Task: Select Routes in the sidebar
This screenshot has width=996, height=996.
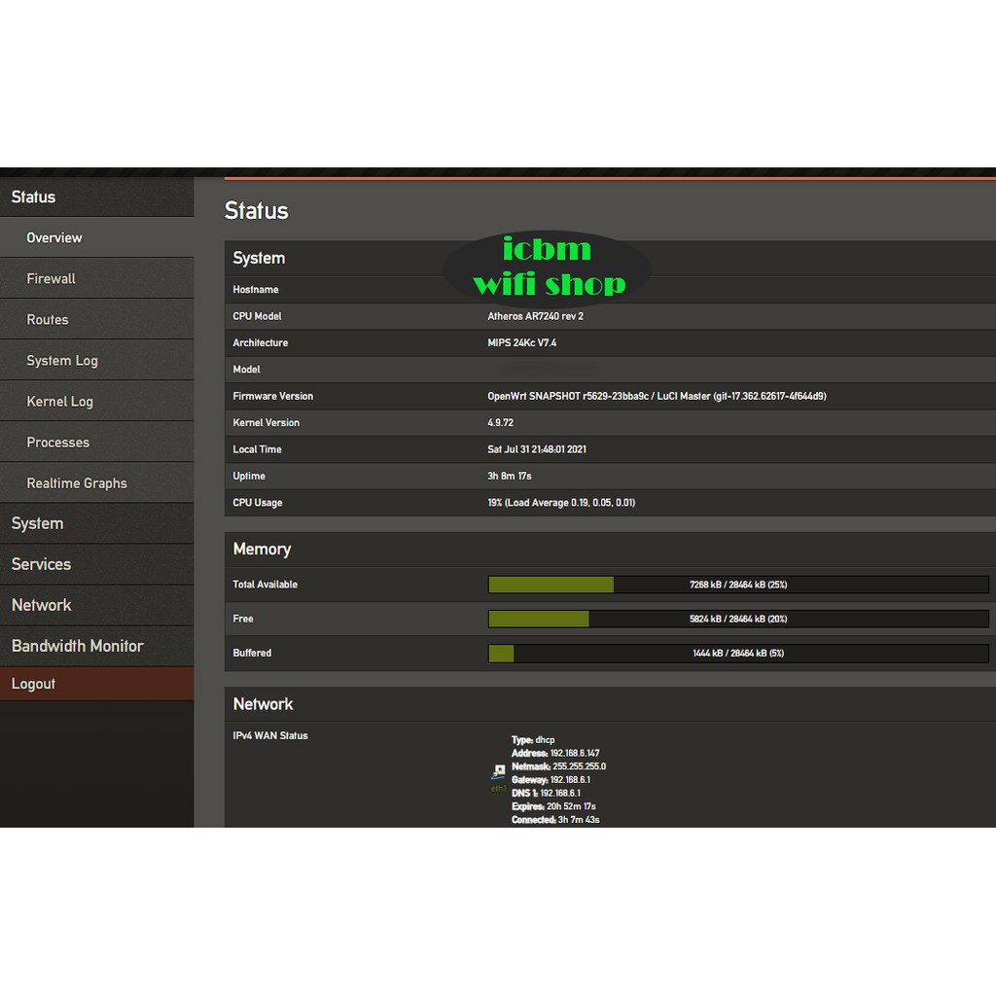Action: [x=47, y=319]
